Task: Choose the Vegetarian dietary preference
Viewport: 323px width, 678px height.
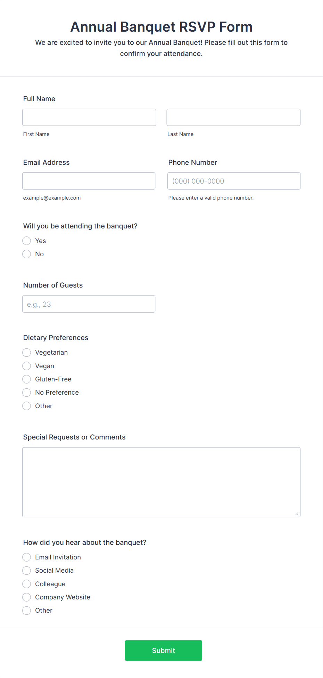Action: tap(26, 352)
